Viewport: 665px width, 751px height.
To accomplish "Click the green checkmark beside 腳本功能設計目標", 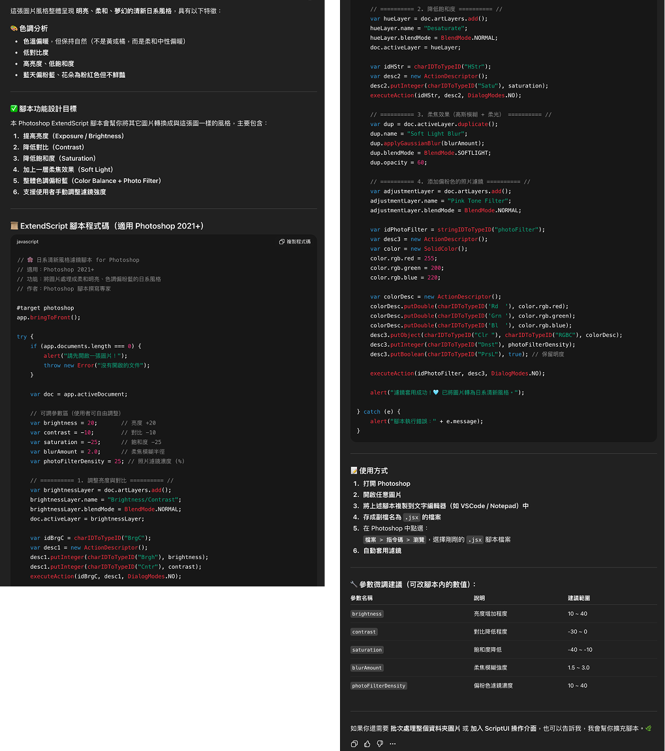I will 14,109.
